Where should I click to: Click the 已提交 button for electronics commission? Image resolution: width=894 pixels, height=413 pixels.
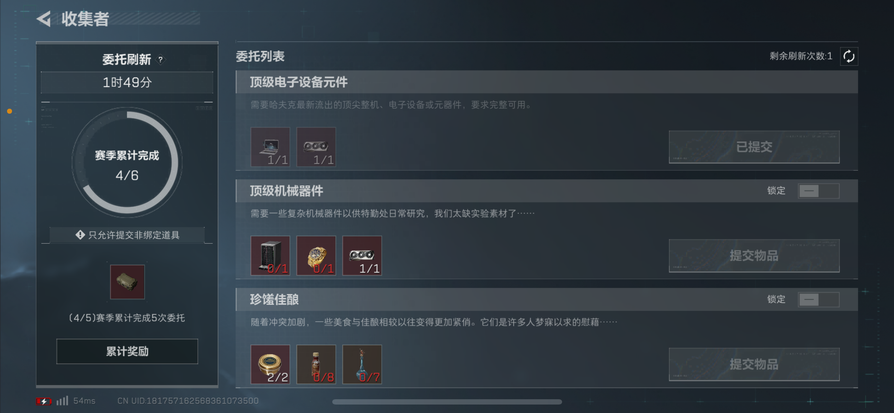[x=754, y=147]
